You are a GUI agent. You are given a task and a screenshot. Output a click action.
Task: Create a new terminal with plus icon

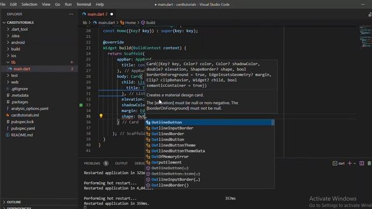[x=350, y=163]
